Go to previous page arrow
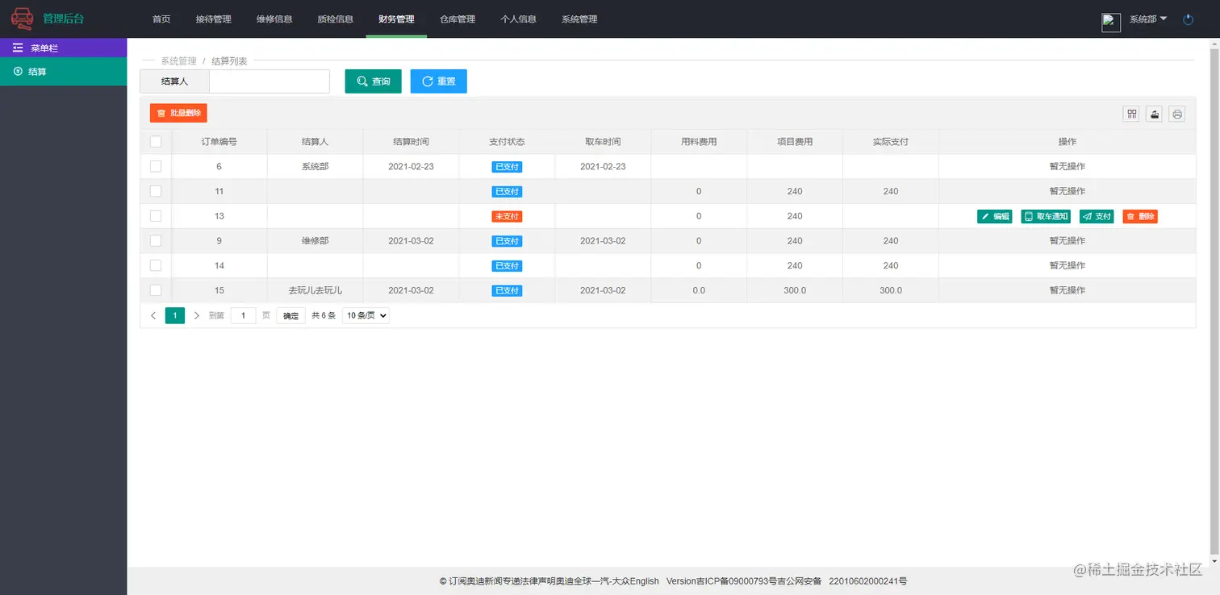 click(x=153, y=315)
